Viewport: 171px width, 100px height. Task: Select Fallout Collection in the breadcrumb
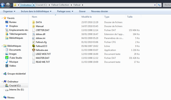click(60, 5)
